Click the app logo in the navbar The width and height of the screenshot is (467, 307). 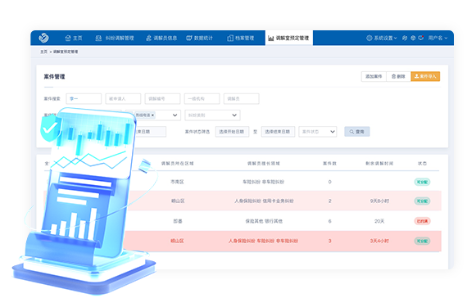(43, 38)
